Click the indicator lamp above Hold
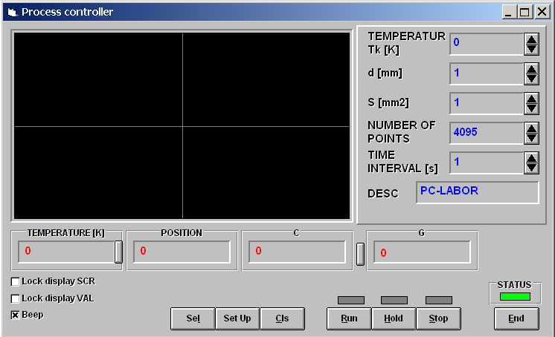The width and height of the screenshot is (555, 337). coord(394,301)
